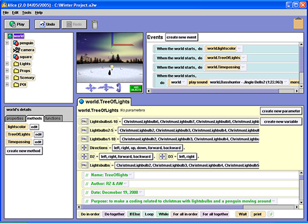Image resolution: width=308 pixels, height=223 pixels.
Task: Click Lightbulbs2-5 object list icon
Action: pos(84,130)
